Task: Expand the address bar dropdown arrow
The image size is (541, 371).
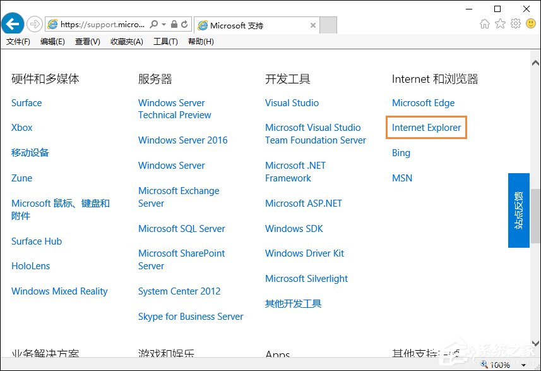Action: coord(163,25)
